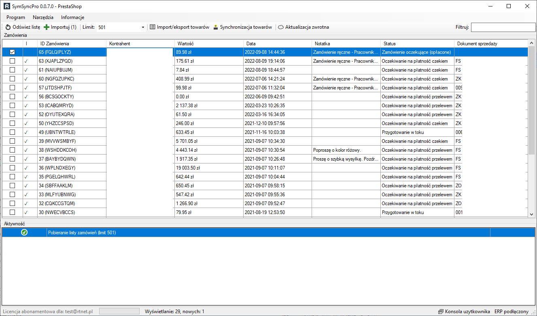Click the SymSyncPro app icon in title bar

point(6,6)
